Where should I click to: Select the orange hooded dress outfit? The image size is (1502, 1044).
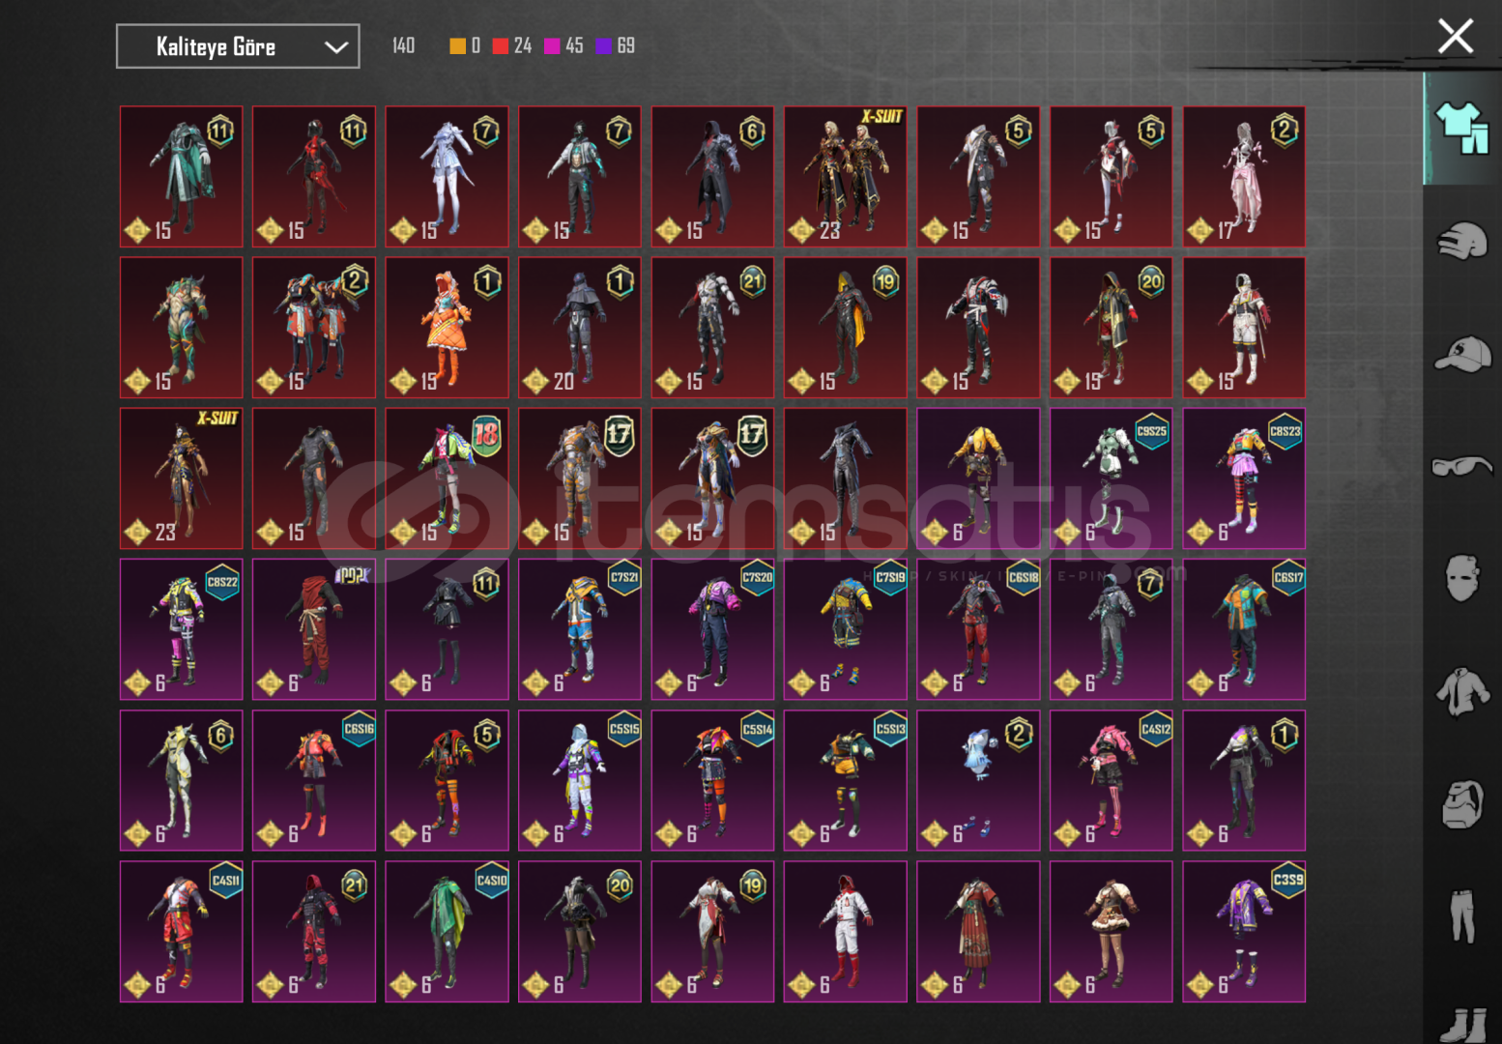pyautogui.click(x=448, y=328)
